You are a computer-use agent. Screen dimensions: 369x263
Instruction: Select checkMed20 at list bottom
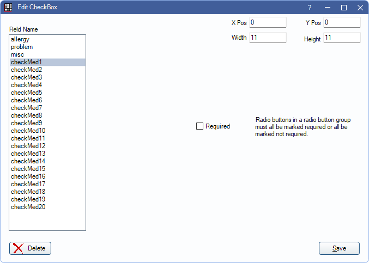coord(28,207)
